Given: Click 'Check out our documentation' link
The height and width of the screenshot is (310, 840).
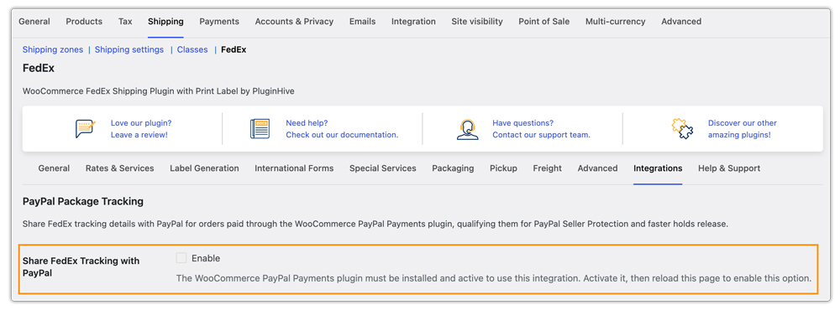Looking at the screenshot, I should 342,135.
